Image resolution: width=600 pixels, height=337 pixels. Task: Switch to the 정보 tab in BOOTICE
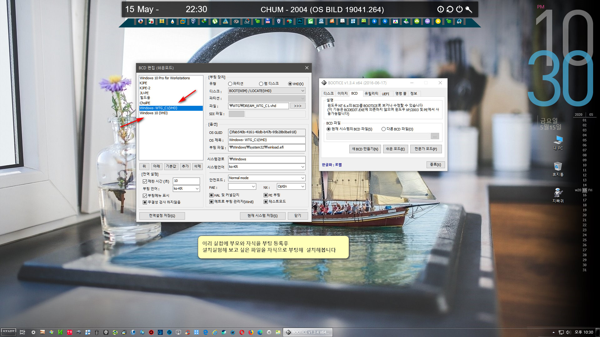pos(414,94)
